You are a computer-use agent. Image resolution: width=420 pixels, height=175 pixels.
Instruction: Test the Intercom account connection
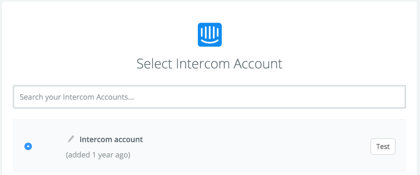(383, 147)
